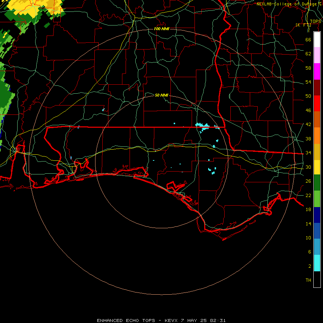Viewport: 323px width, 323px height.
Task: Click the "KEVX" radar site identifier
Action: 171,320
